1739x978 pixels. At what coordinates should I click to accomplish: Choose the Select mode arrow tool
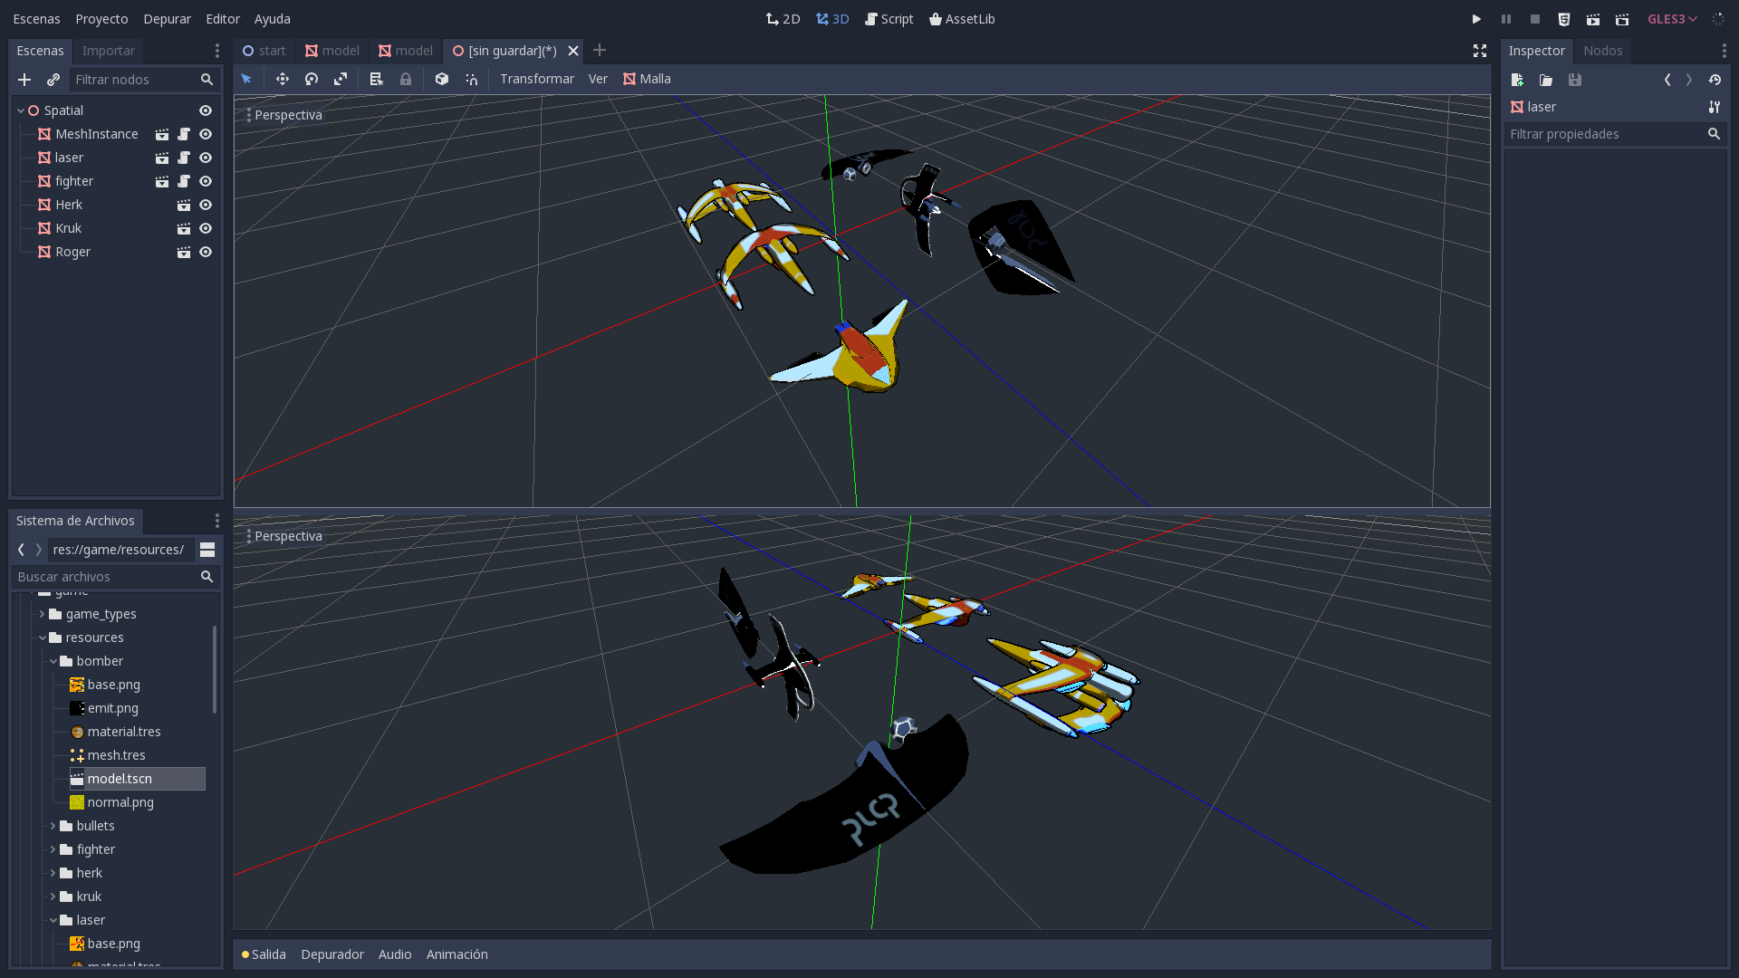click(x=246, y=79)
